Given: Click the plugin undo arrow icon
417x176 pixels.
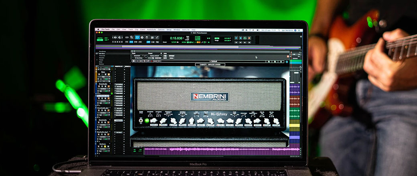Looking at the screenshot, I should [144, 61].
